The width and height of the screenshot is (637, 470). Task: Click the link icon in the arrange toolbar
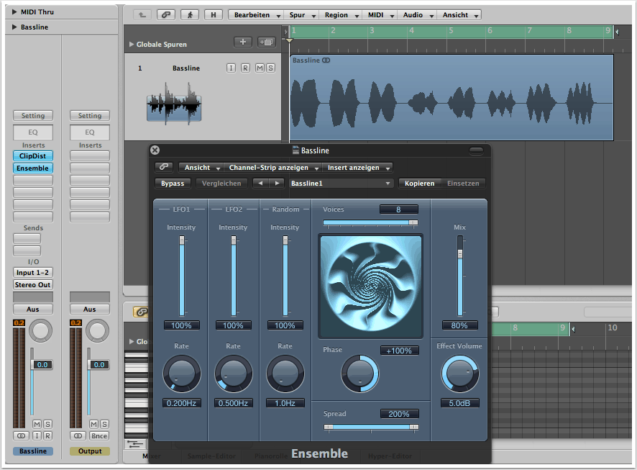[x=166, y=14]
